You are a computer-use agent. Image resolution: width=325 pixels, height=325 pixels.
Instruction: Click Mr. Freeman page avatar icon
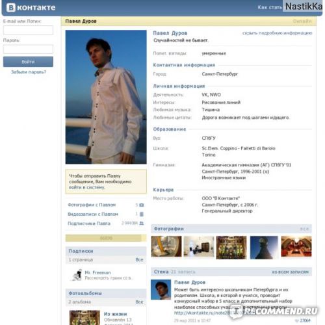click(77, 275)
